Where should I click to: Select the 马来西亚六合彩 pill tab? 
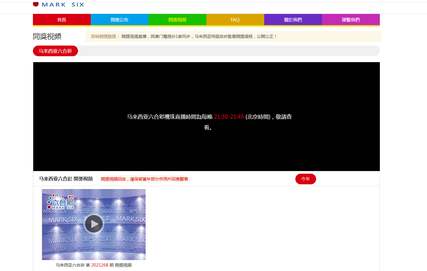point(55,51)
